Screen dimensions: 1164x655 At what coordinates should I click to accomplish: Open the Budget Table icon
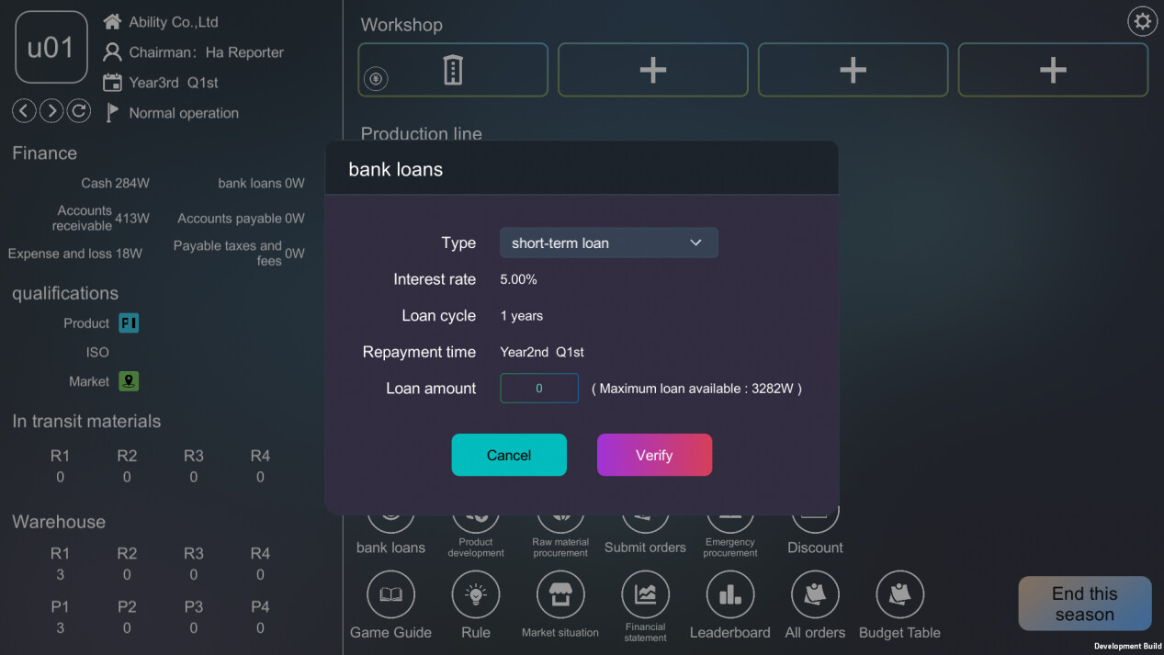point(899,594)
